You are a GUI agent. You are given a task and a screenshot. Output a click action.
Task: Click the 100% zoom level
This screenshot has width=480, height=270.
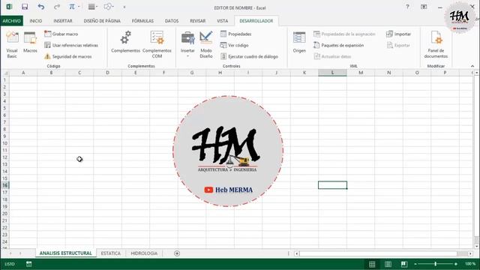[470, 264]
